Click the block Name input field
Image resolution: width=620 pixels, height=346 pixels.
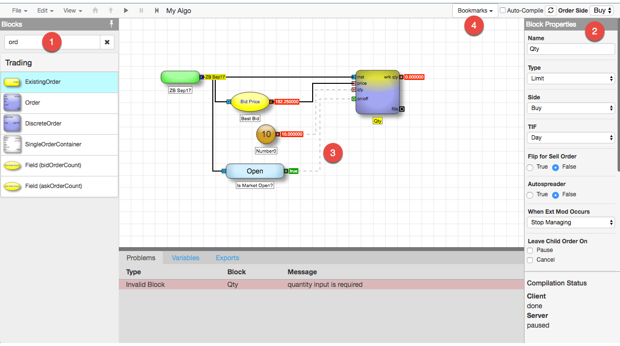(x=571, y=49)
